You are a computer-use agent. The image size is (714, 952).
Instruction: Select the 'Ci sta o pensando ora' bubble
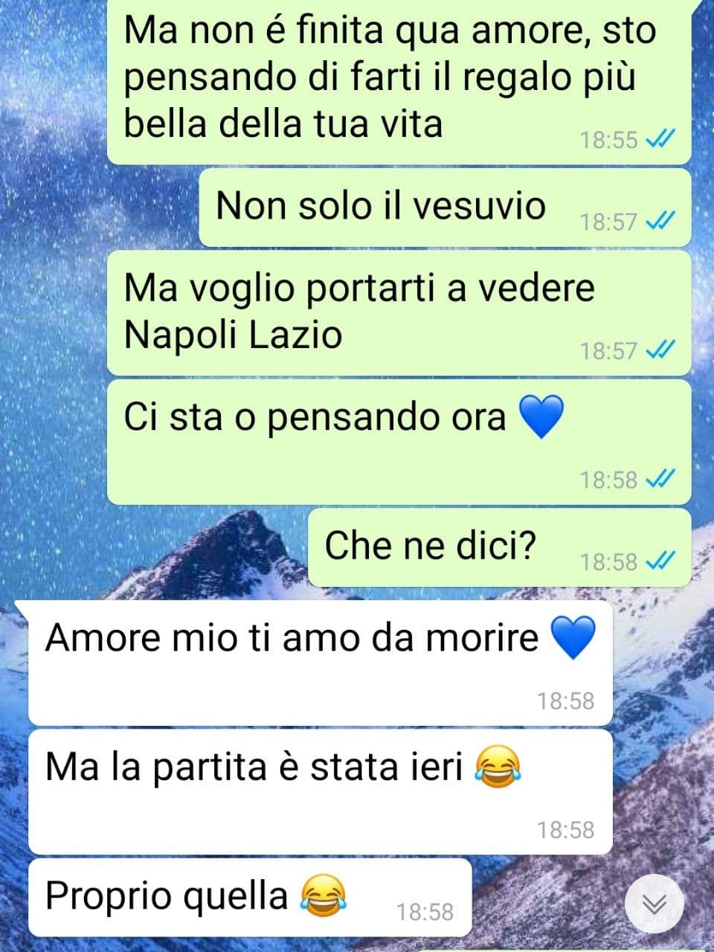pos(399,442)
